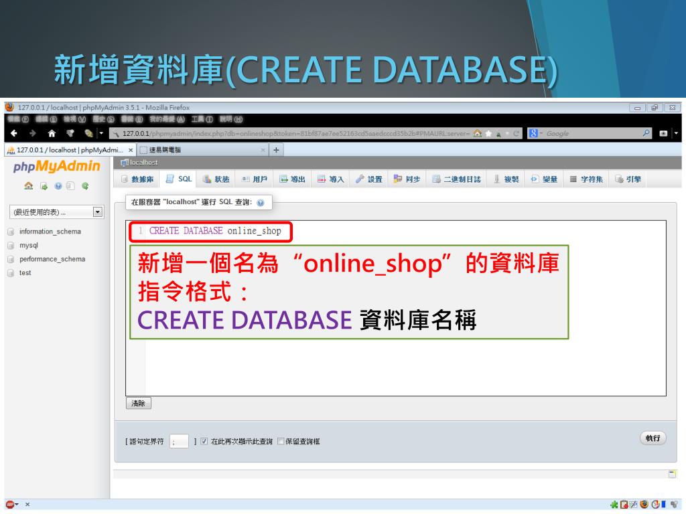Image resolution: width=686 pixels, height=514 pixels.
Task: Go back with the browser back arrow
Action: pos(14,133)
